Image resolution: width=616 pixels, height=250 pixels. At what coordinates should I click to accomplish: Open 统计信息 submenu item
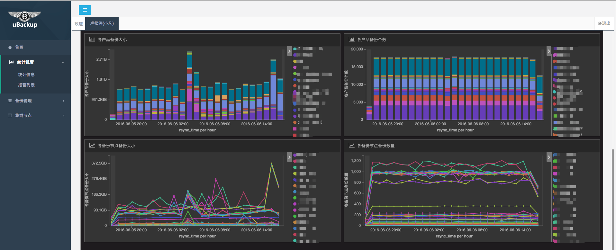click(x=26, y=75)
